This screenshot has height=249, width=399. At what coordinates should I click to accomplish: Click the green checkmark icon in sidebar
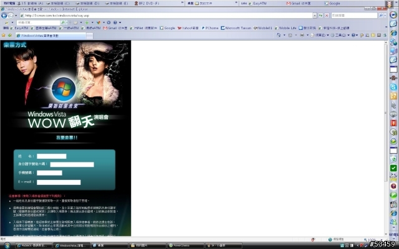tap(393, 168)
